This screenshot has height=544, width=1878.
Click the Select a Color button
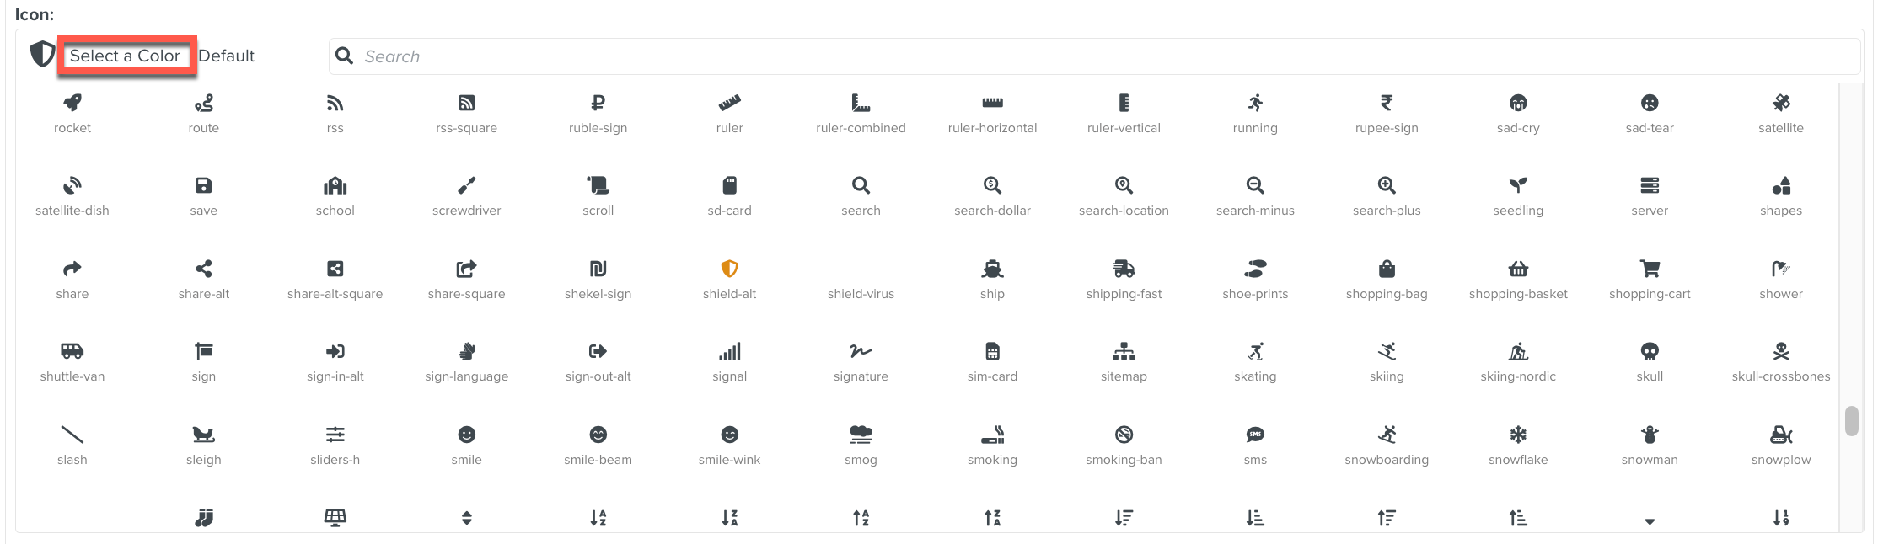[126, 56]
